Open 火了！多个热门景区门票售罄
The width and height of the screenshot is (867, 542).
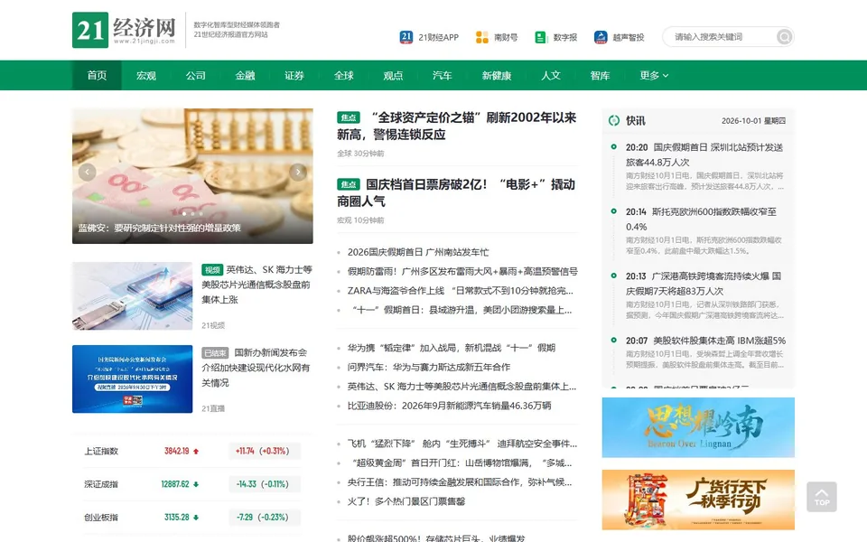tap(406, 501)
